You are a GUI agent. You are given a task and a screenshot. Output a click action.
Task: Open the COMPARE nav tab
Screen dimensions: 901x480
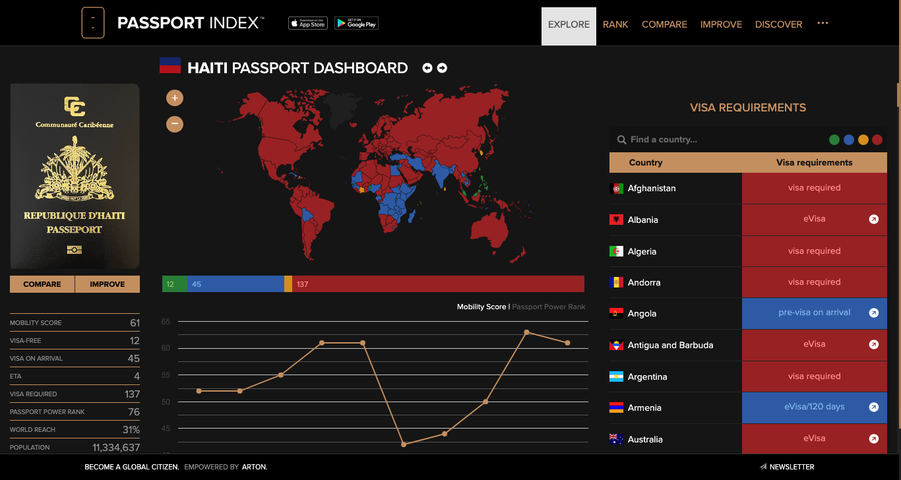click(664, 24)
